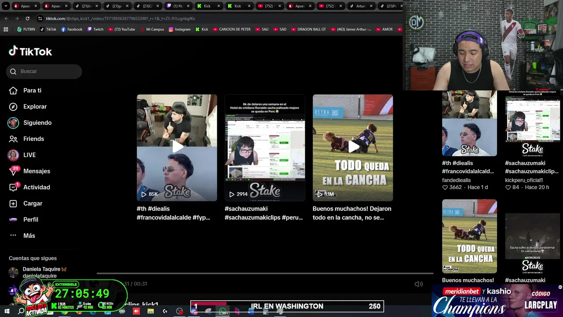Open Windows taskbar search

coord(21,311)
